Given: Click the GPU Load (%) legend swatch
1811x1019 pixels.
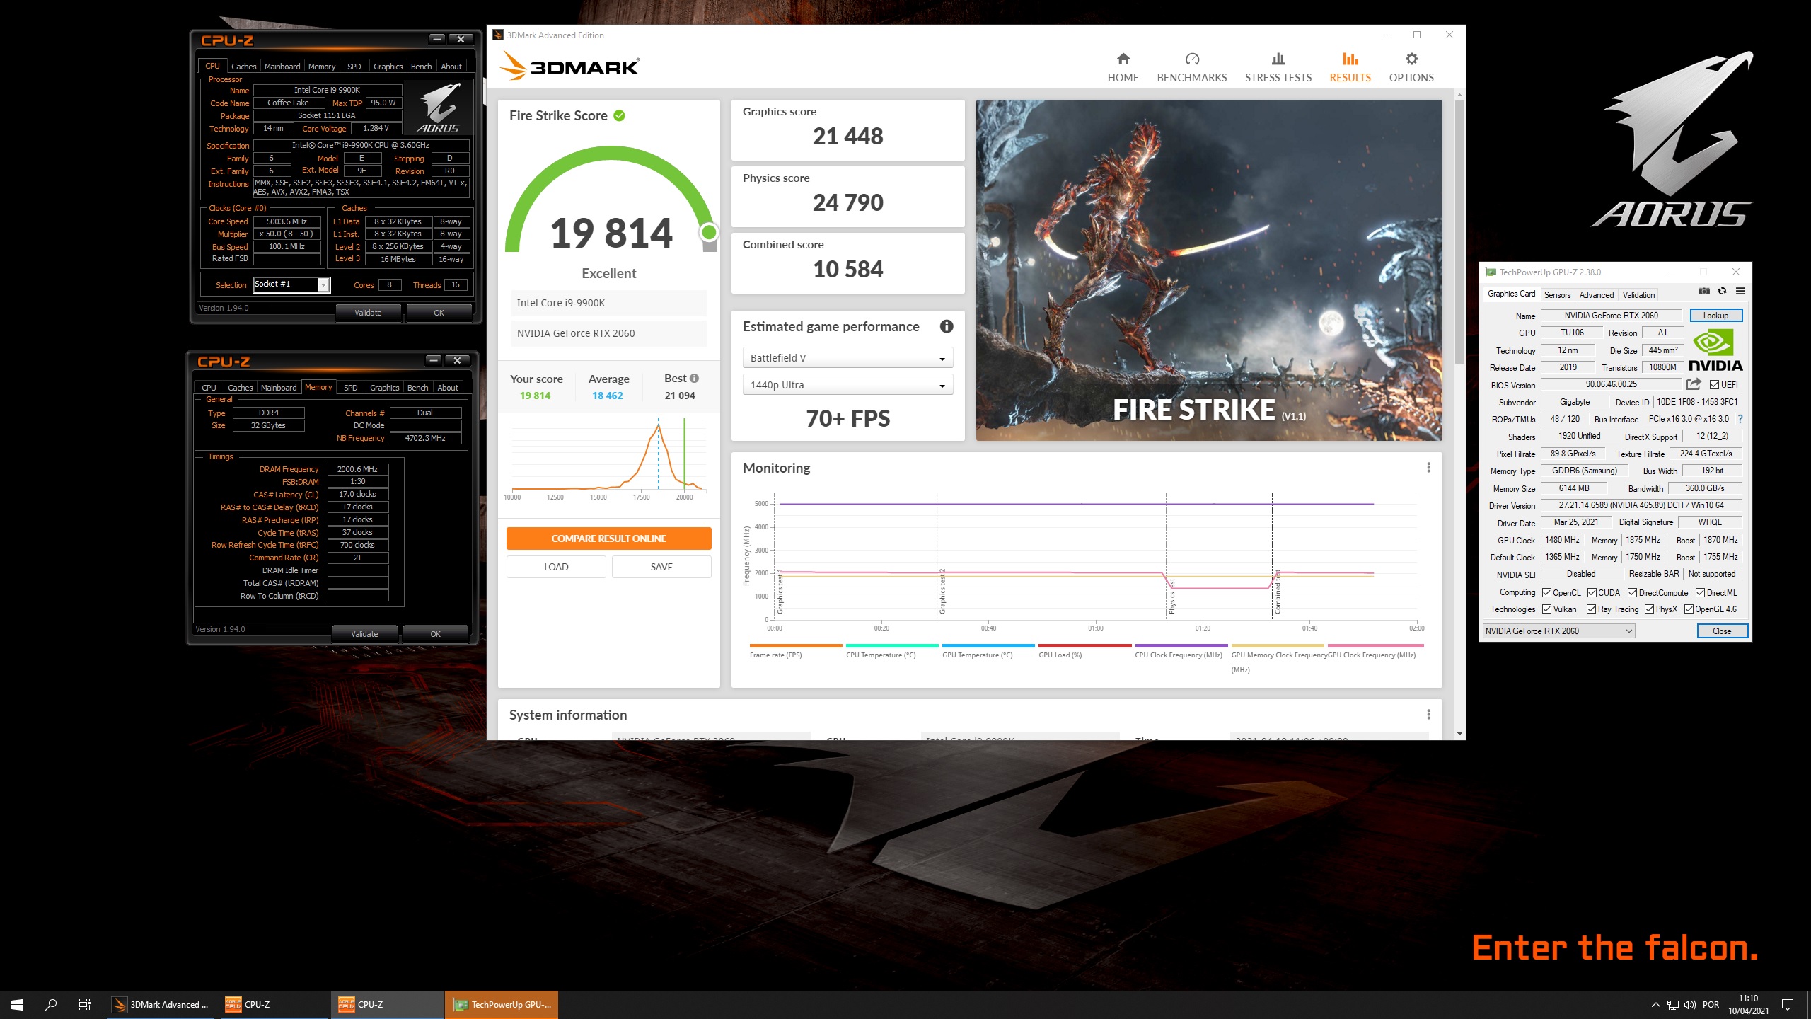Looking at the screenshot, I should pyautogui.click(x=1084, y=645).
